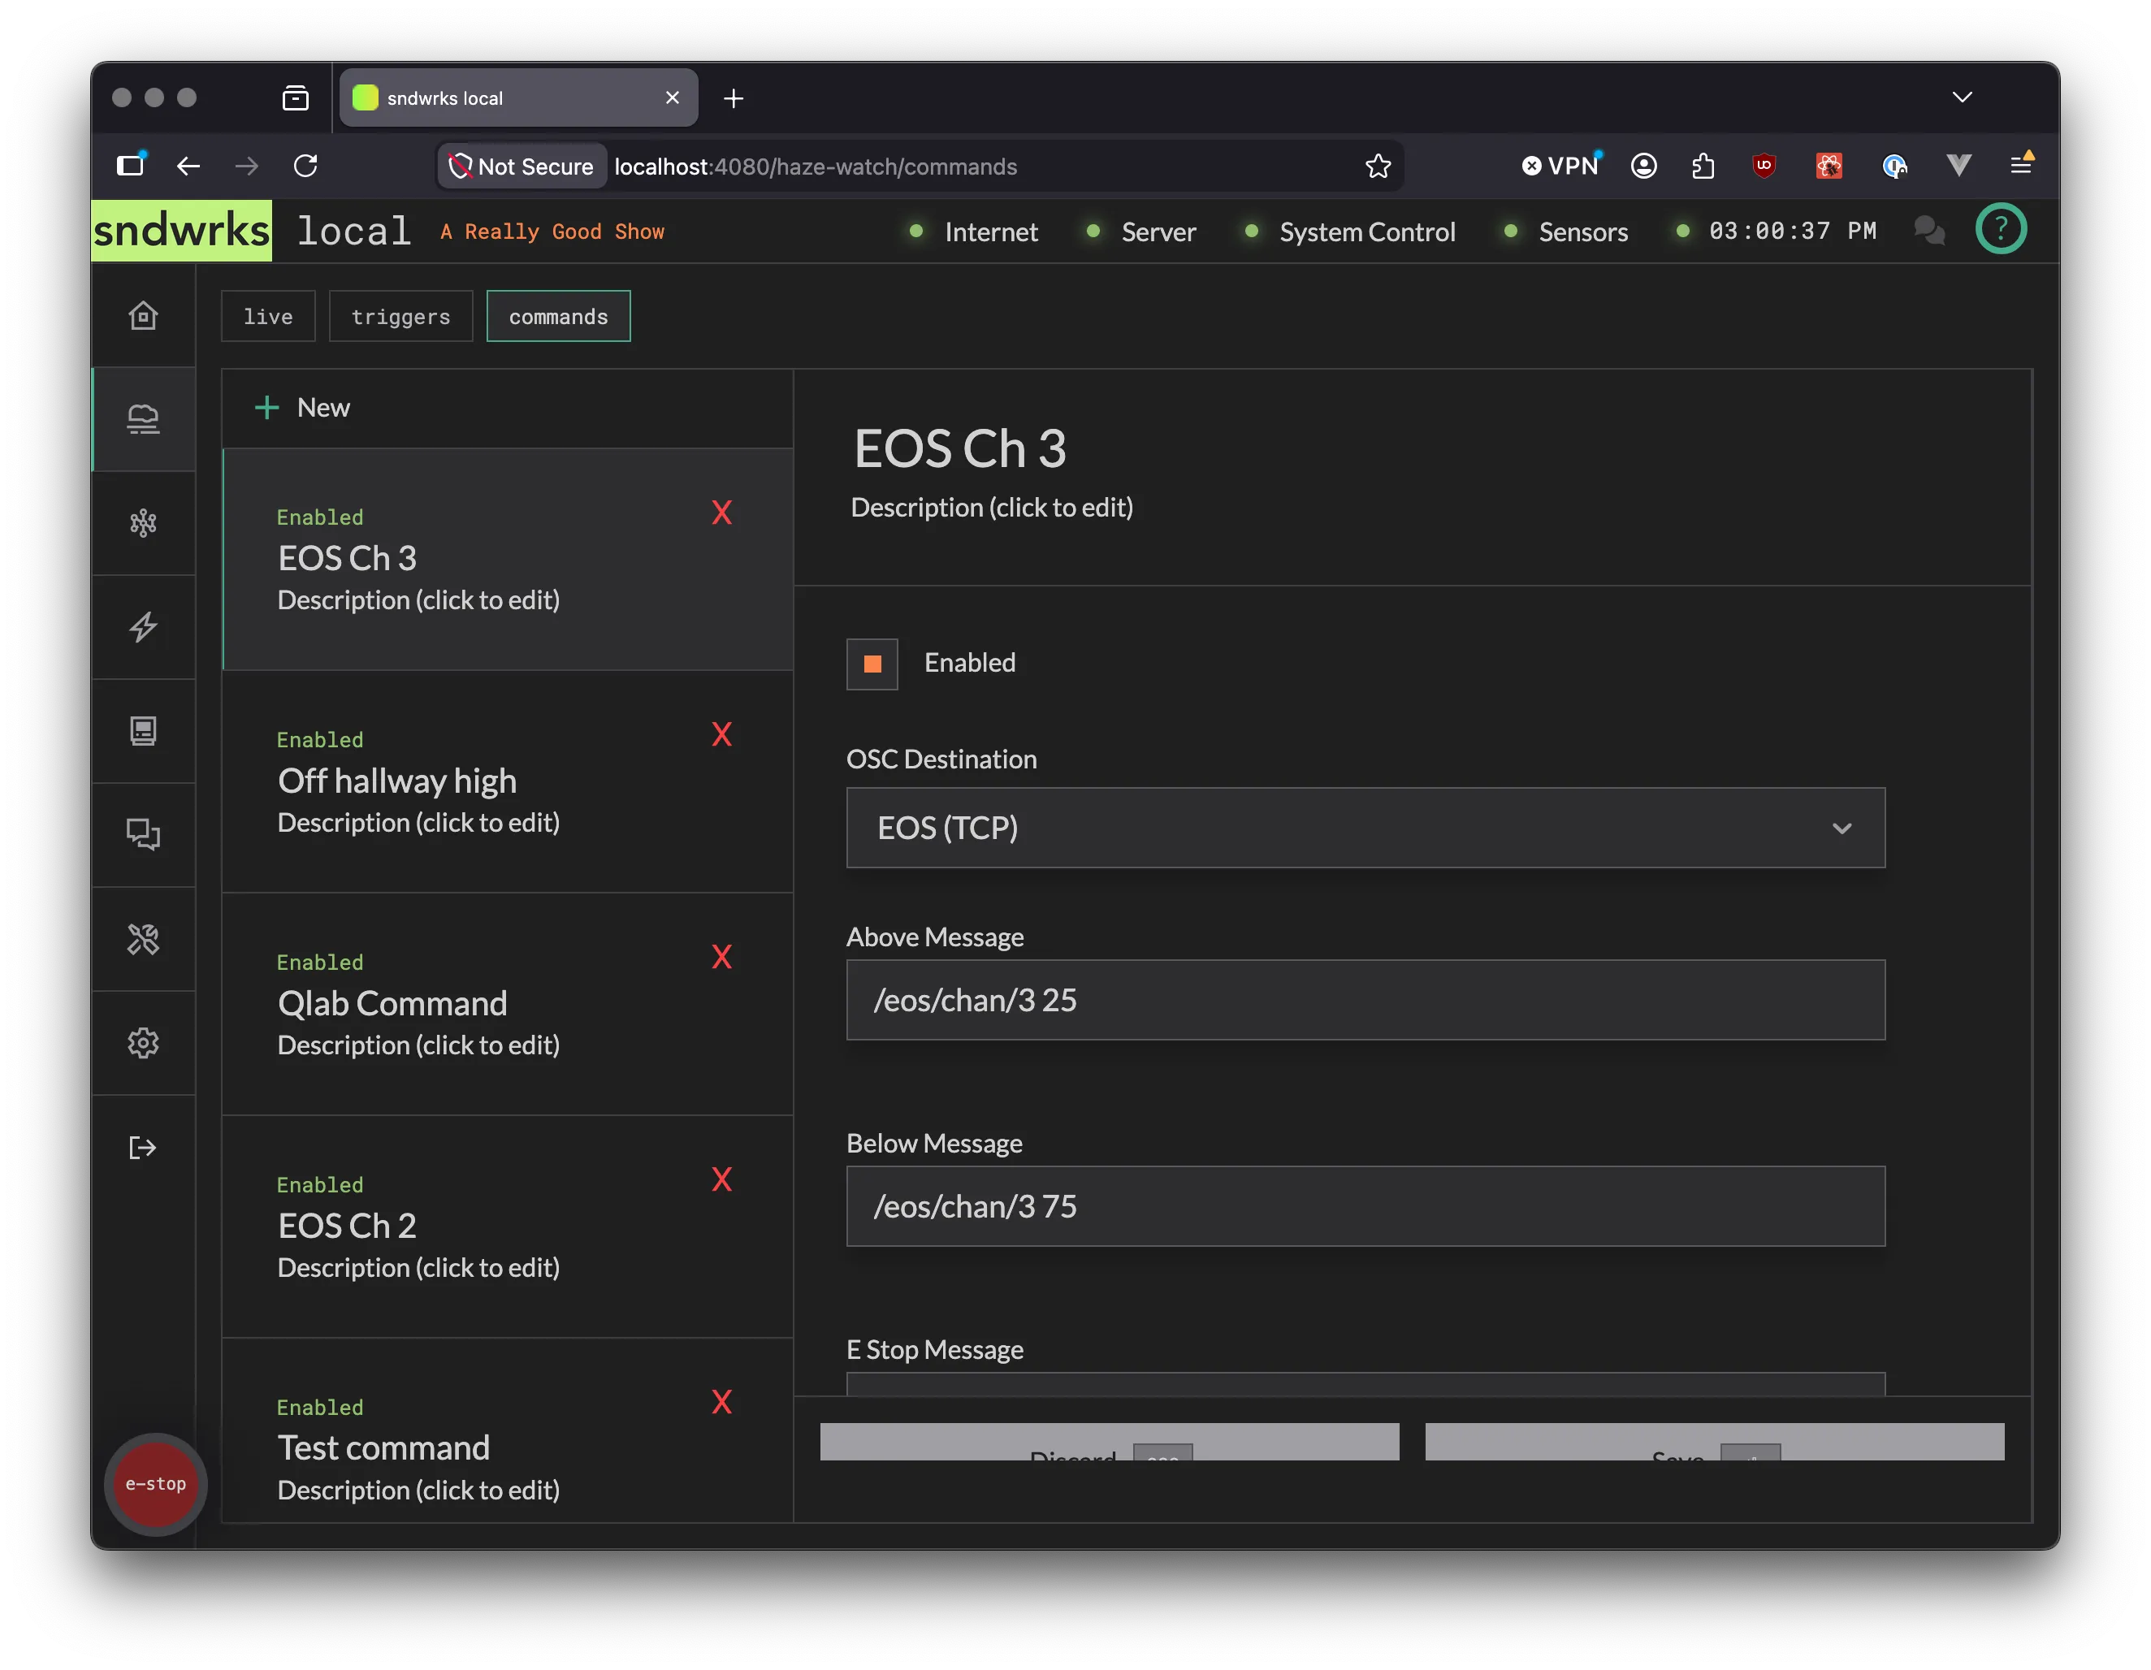
Task: Open the uBlock Origin shield extension
Action: (x=1764, y=166)
